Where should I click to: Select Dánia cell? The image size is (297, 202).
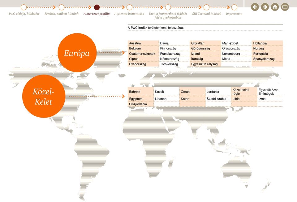click(x=174, y=43)
